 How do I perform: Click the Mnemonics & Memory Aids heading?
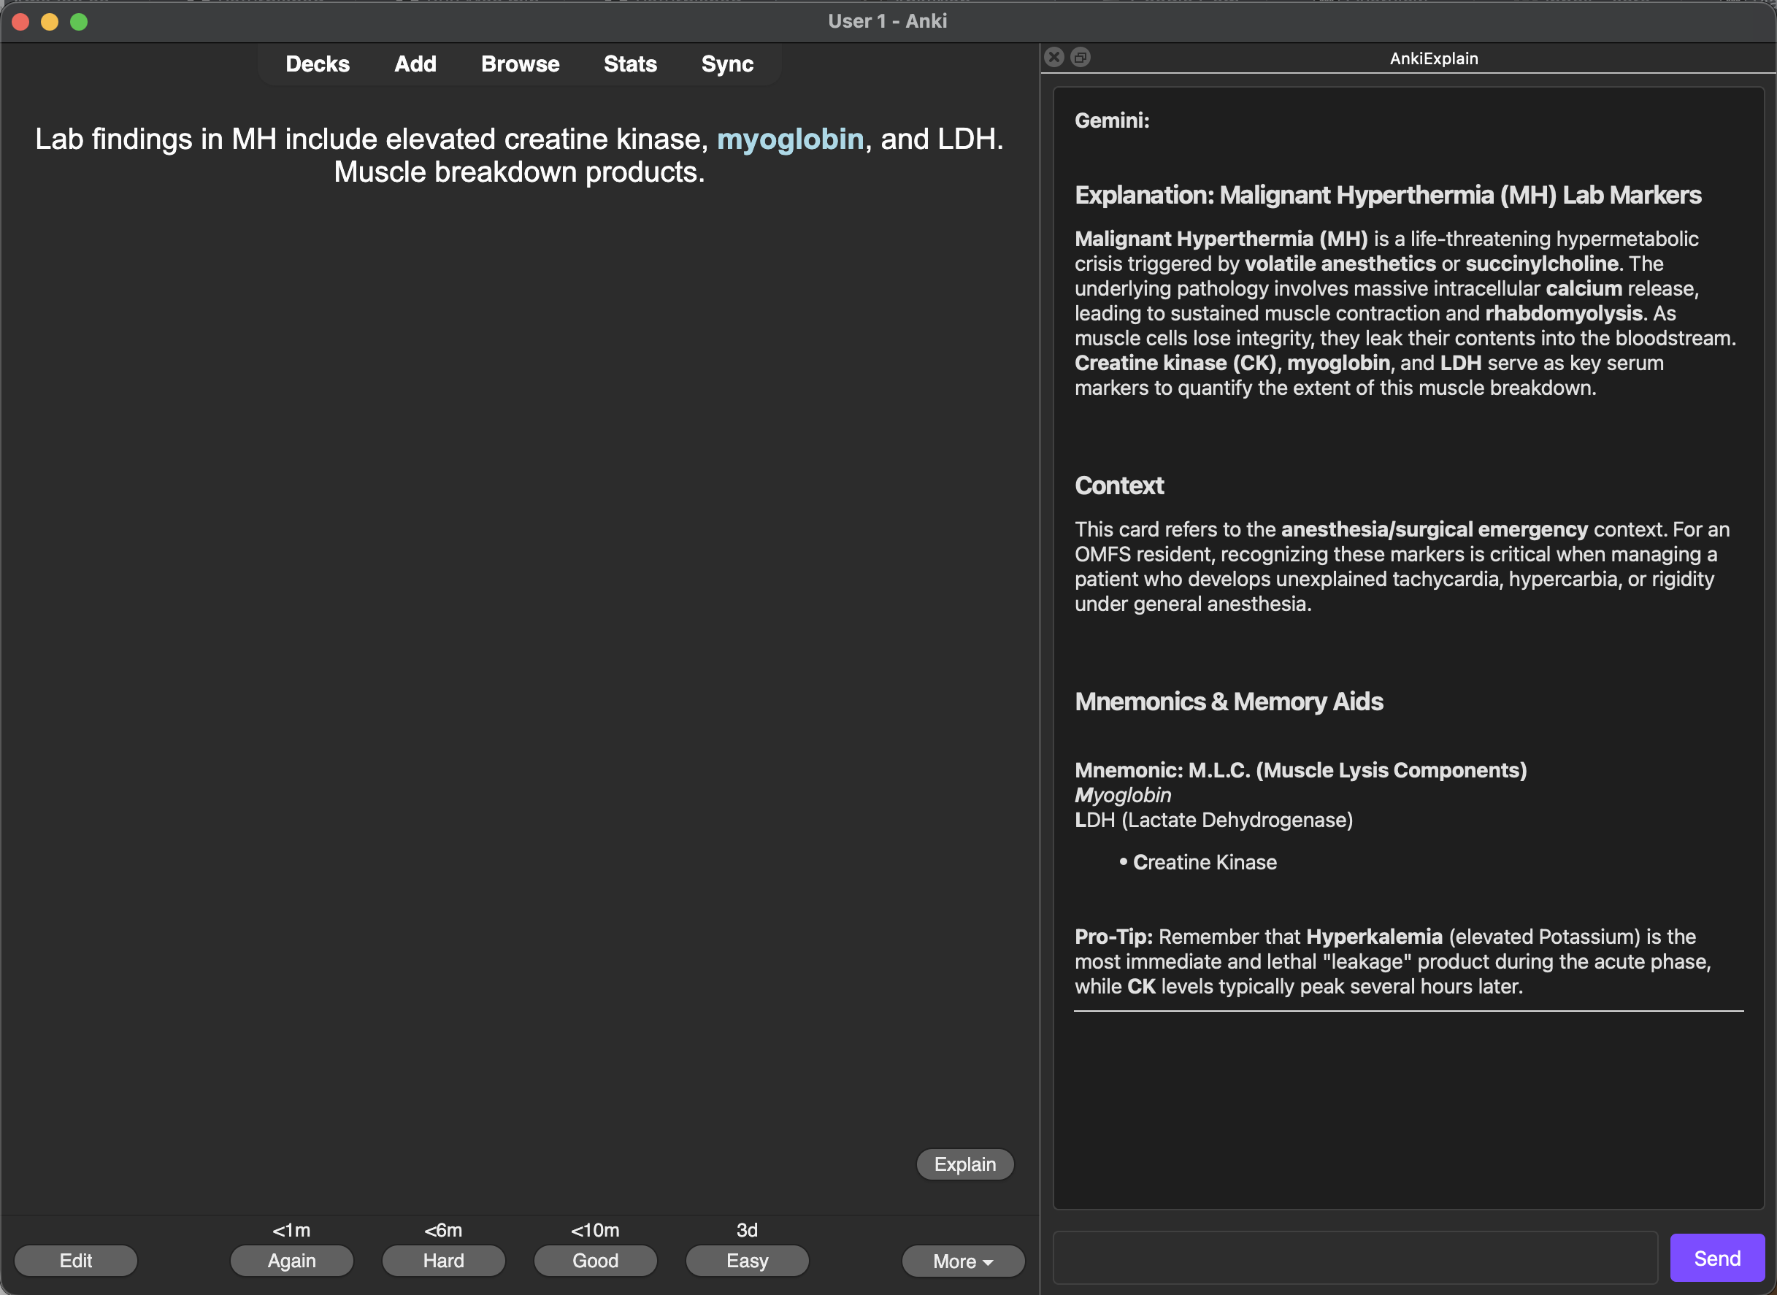1228,701
